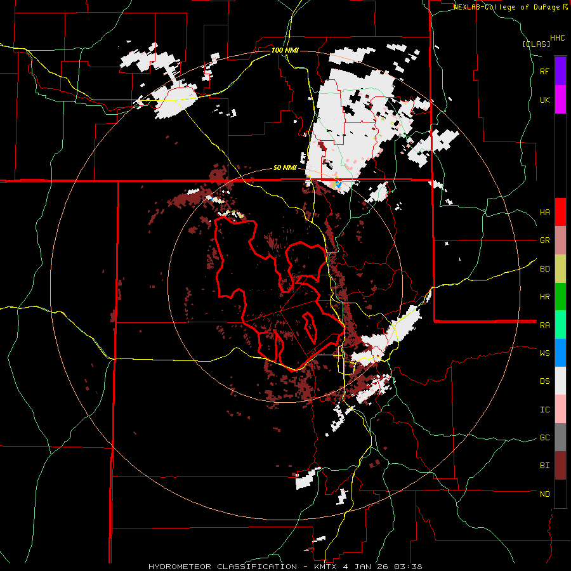Image resolution: width=571 pixels, height=571 pixels.
Task: Select the GC gray legend swatch
Action: pyautogui.click(x=560, y=437)
